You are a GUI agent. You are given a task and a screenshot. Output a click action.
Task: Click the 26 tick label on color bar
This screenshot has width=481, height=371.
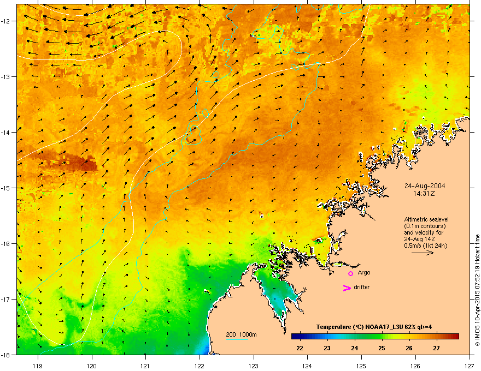[409, 348]
